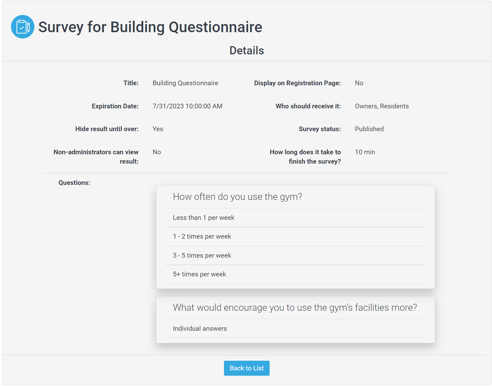Viewport: 492px width, 386px height.
Task: Click 'Non-administrators can view result' label
Action: [96, 157]
